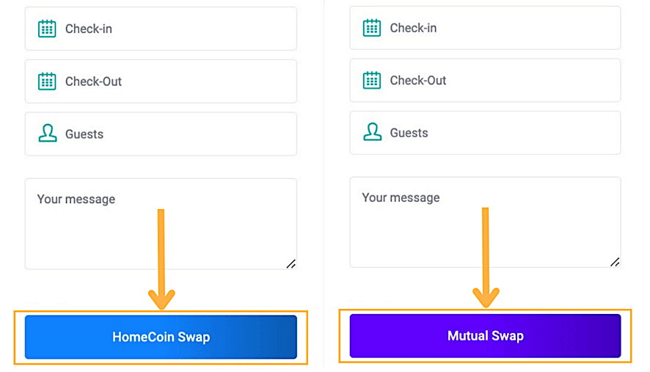Click the person icon in left Guests field

tap(47, 134)
